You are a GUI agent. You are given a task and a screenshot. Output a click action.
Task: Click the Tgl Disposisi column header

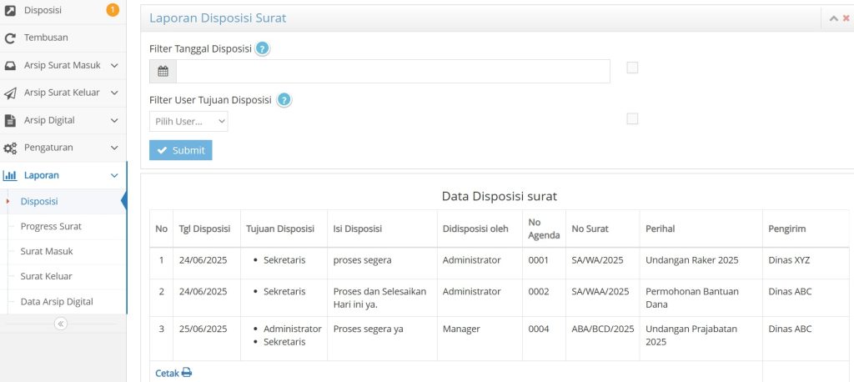tap(205, 229)
